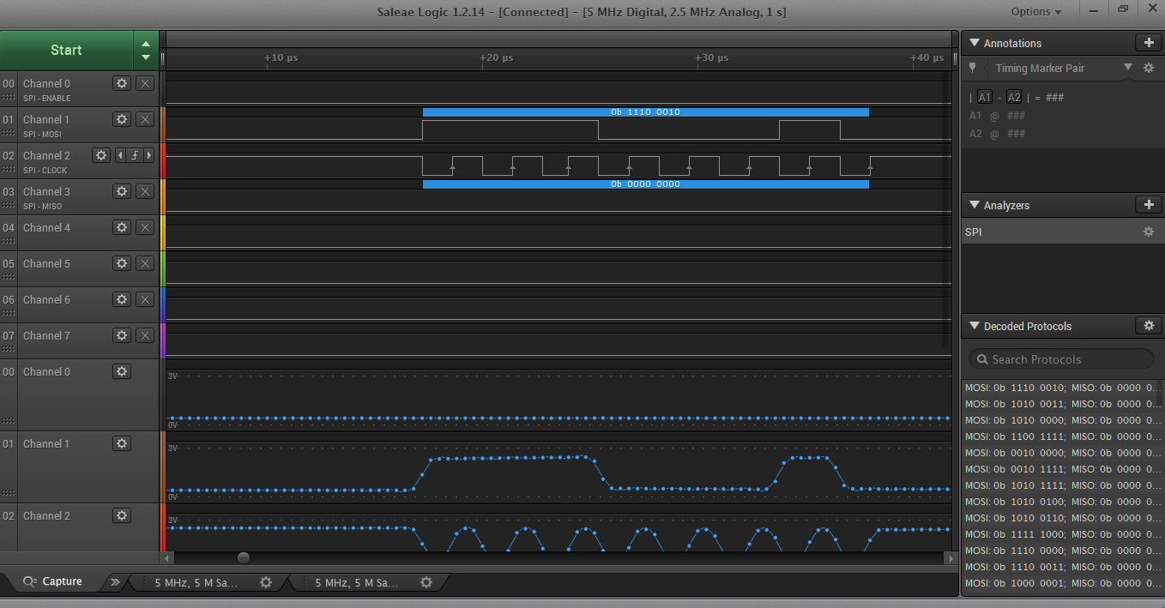Click the +20 µs time ruler mark

(x=496, y=57)
